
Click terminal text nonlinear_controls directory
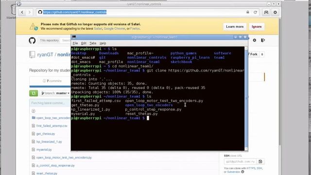147,57
